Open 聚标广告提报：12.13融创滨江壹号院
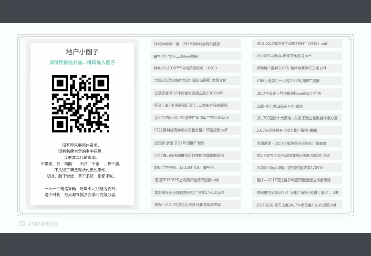The width and height of the screenshot is (371, 256). click(195, 168)
